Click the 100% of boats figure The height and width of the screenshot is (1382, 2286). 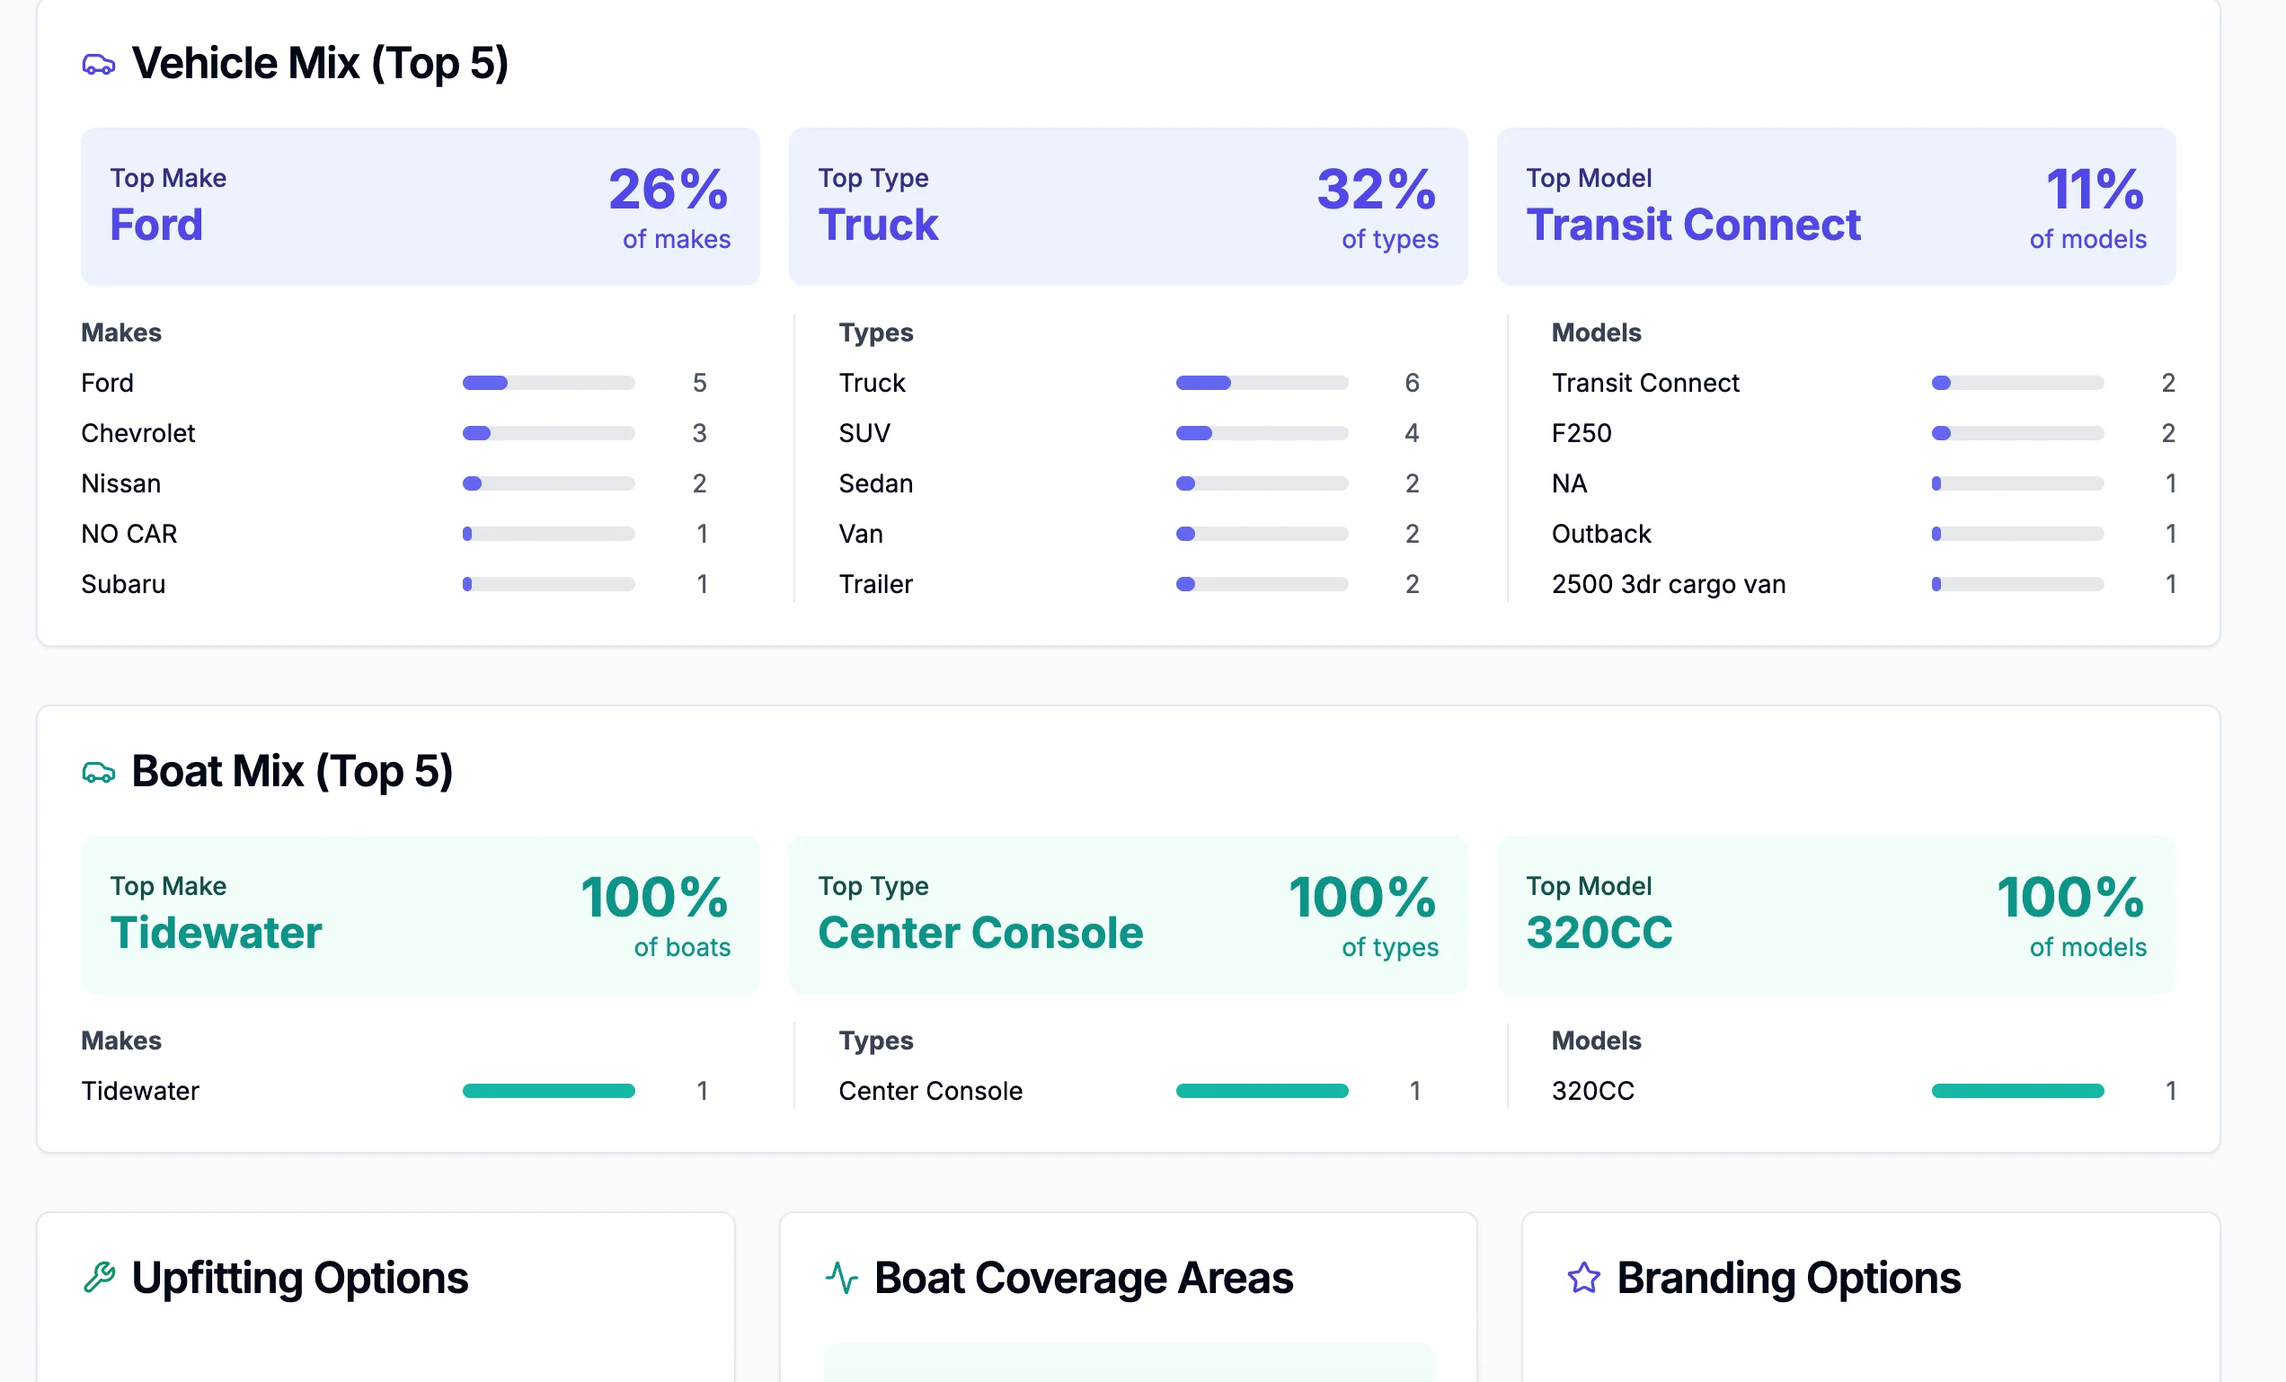coord(655,915)
